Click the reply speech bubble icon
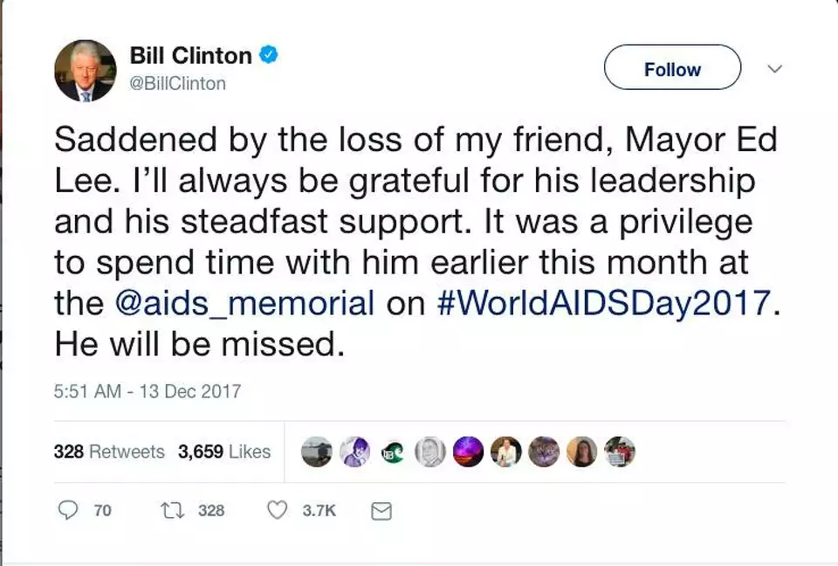The image size is (838, 566). pyautogui.click(x=68, y=510)
